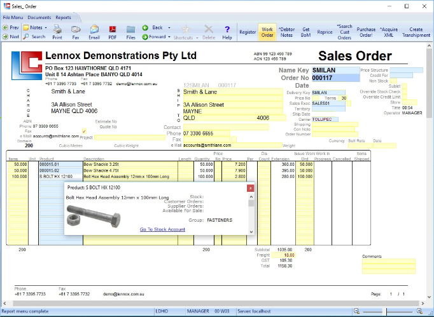Open the Forward dropdown arrow

(169, 37)
